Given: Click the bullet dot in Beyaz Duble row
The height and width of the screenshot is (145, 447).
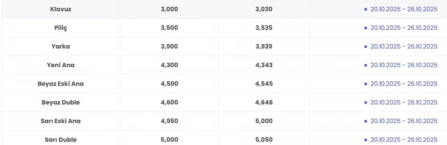Looking at the screenshot, I should pos(366,102).
